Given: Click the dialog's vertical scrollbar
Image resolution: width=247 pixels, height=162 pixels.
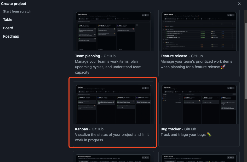Looking at the screenshot, I should coord(246,61).
